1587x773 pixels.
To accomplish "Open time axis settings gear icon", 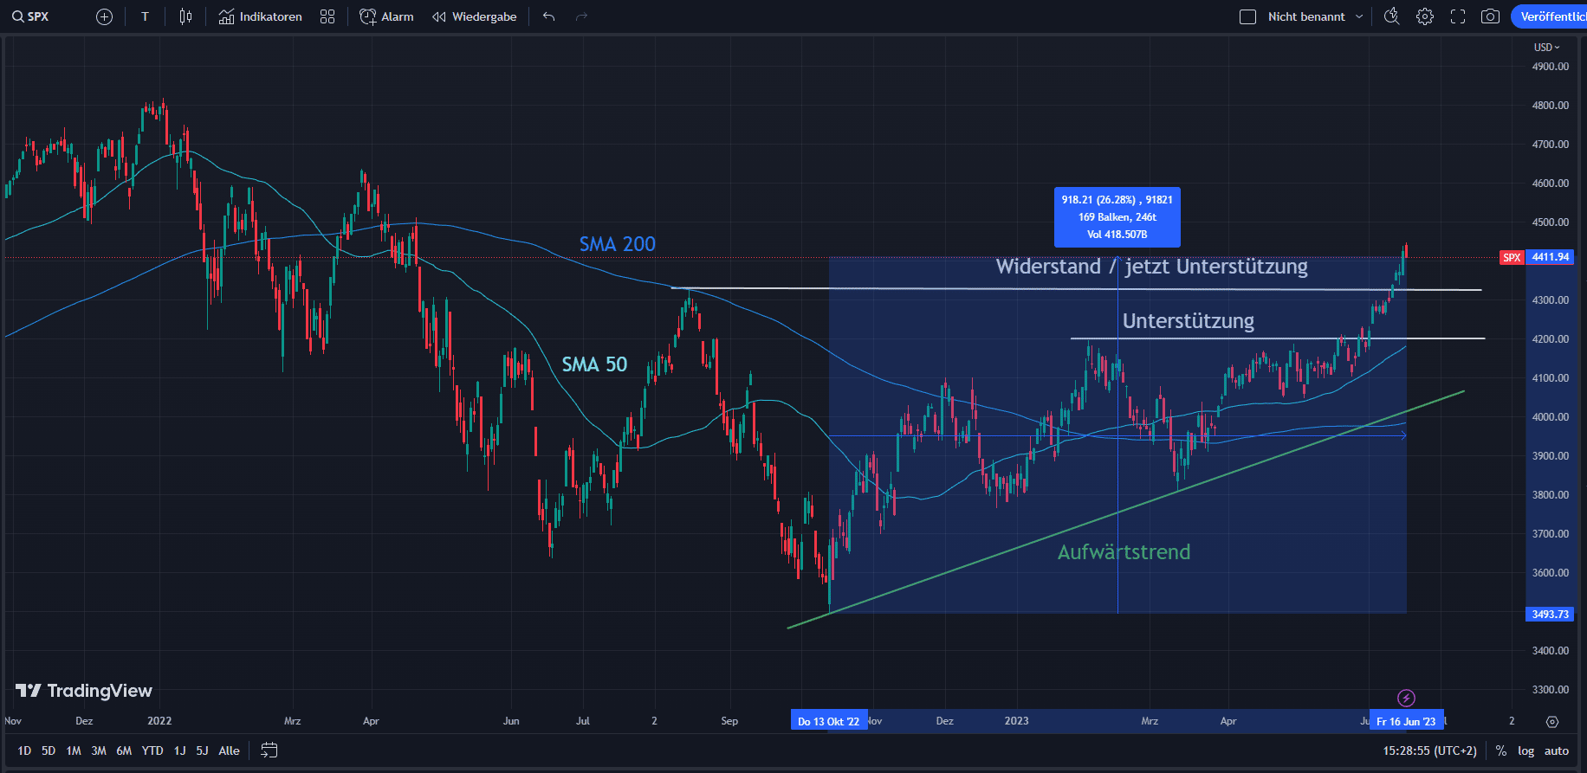I will [1552, 721].
